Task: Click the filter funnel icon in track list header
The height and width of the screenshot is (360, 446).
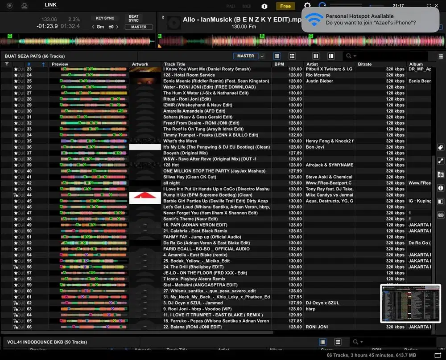Action: [7, 64]
